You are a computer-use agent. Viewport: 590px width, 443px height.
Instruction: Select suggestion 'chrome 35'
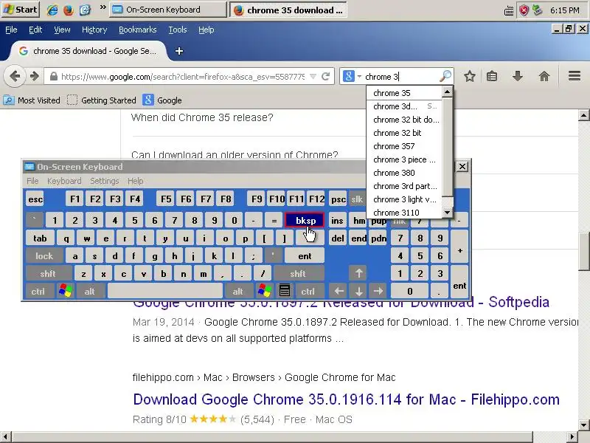click(x=404, y=93)
